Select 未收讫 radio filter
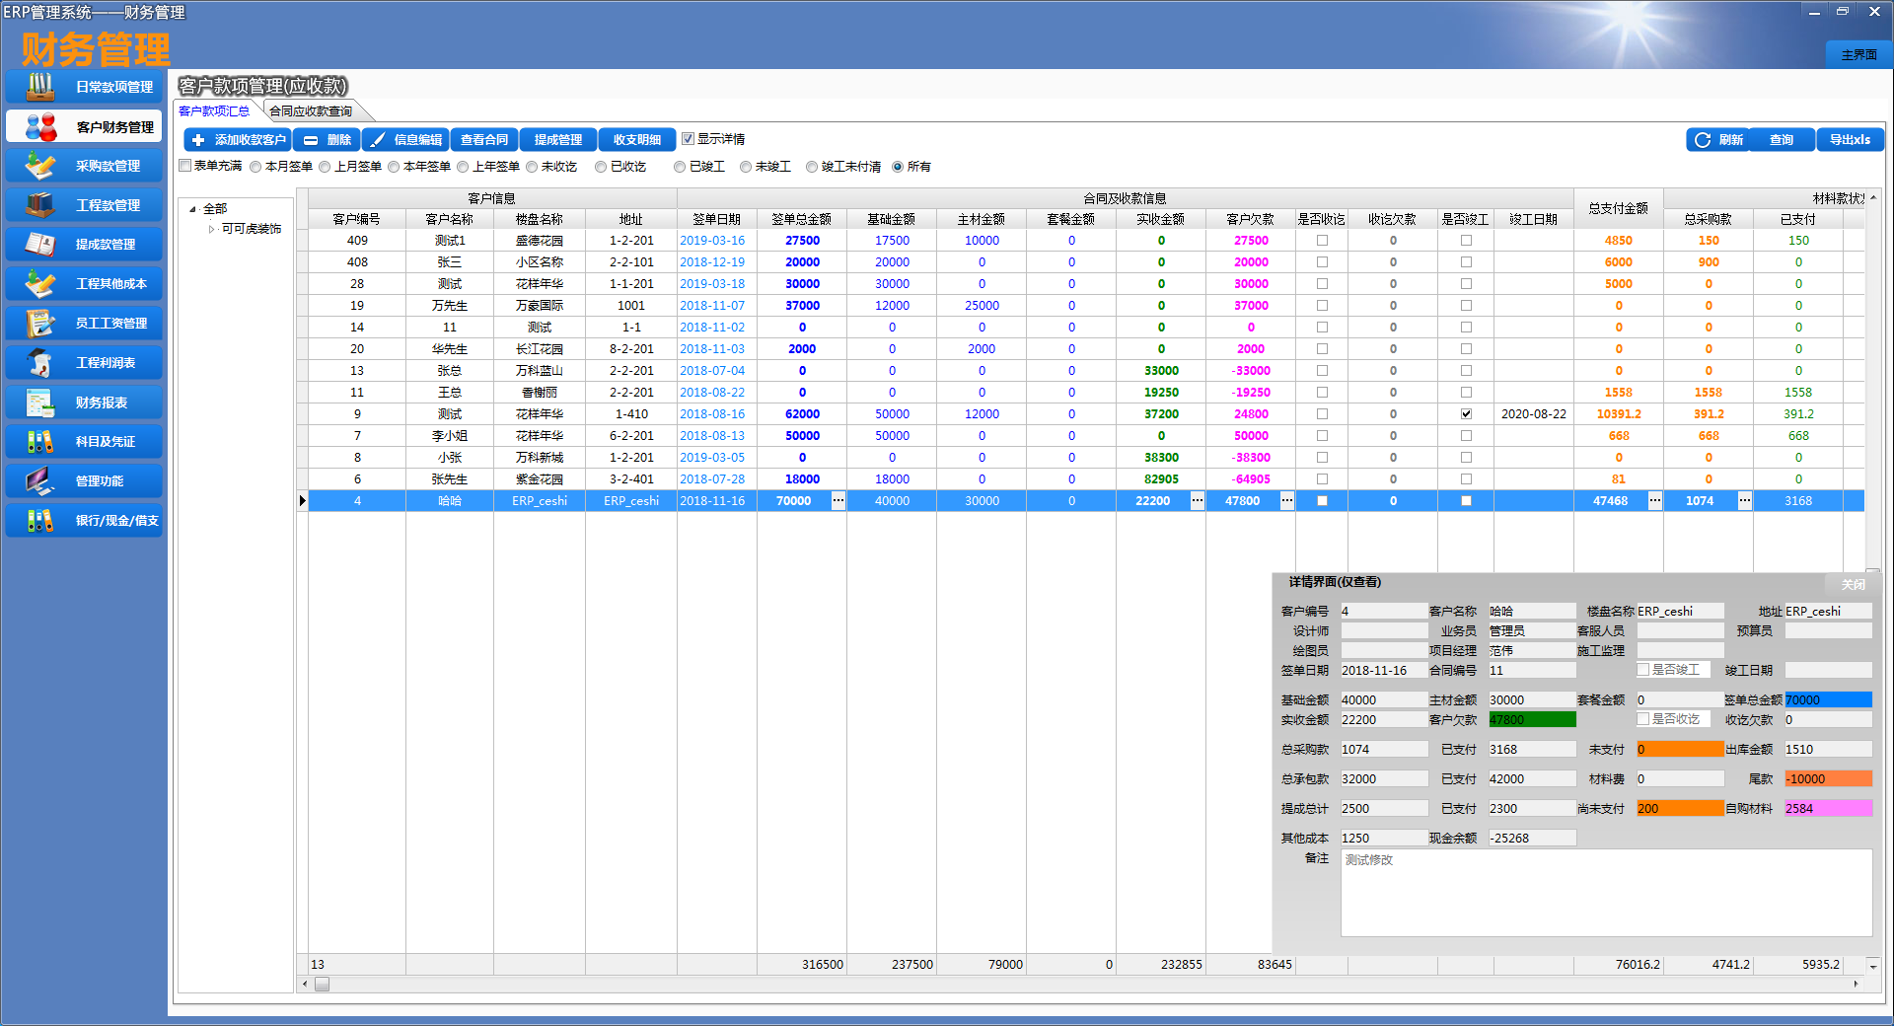 tap(532, 167)
